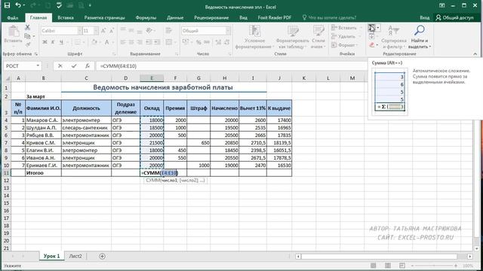Click Форматировать как таблицу
This screenshot has width=483, height=271.
tap(292, 37)
